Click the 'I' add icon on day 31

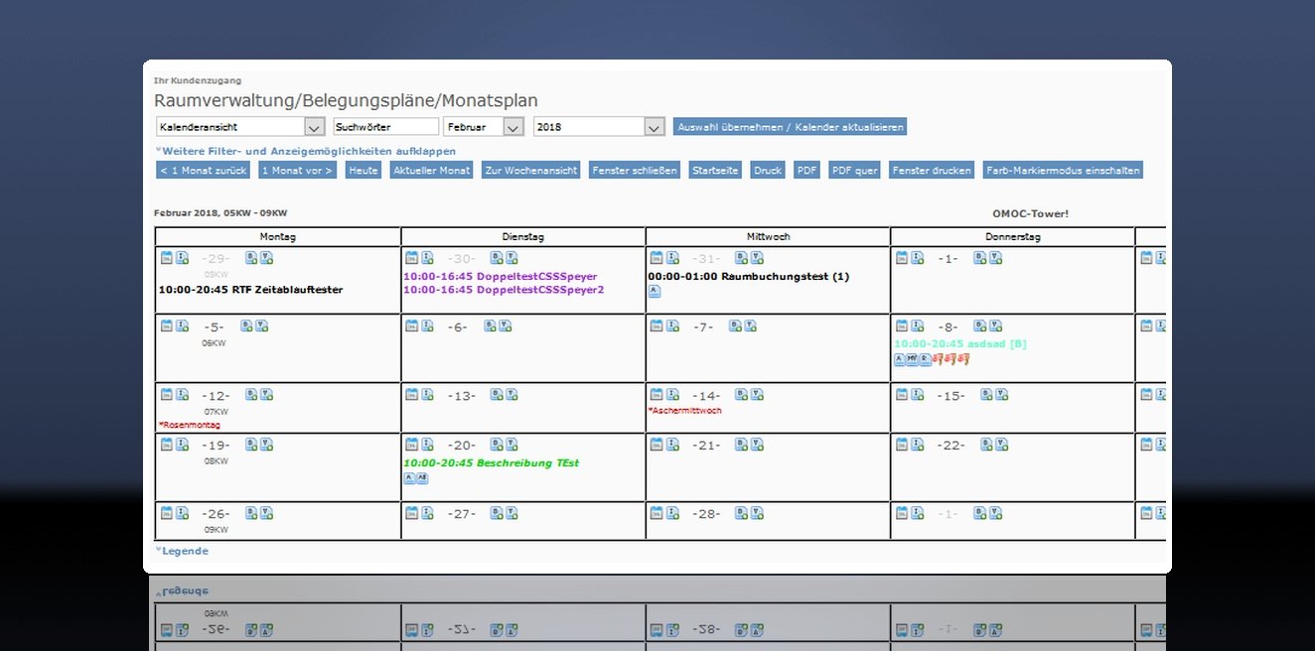click(x=672, y=258)
